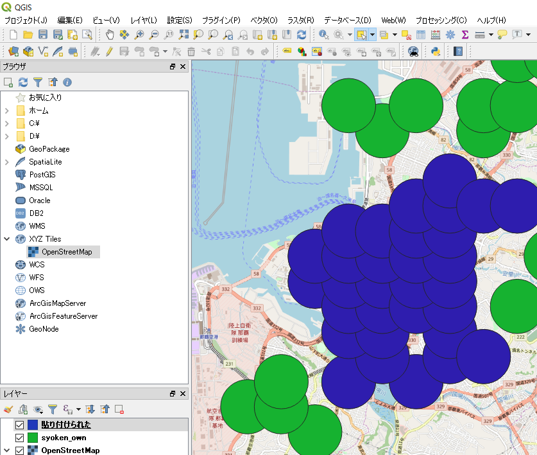Select the Pan Map hand tool
This screenshot has width=537, height=455.
click(x=110, y=34)
